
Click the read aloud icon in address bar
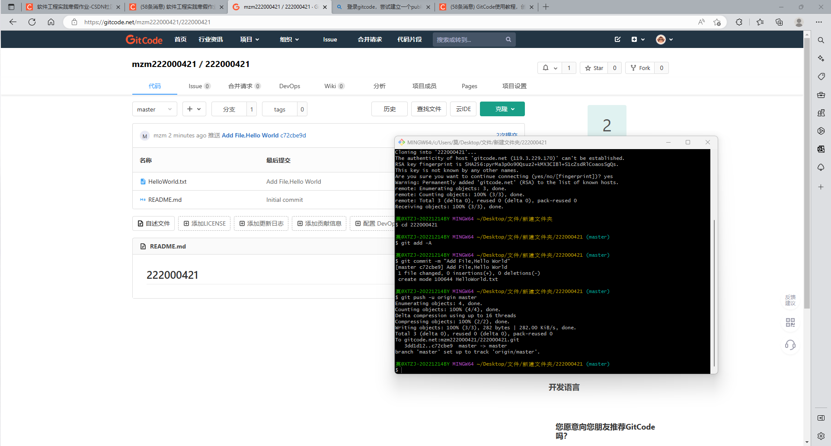pos(701,22)
